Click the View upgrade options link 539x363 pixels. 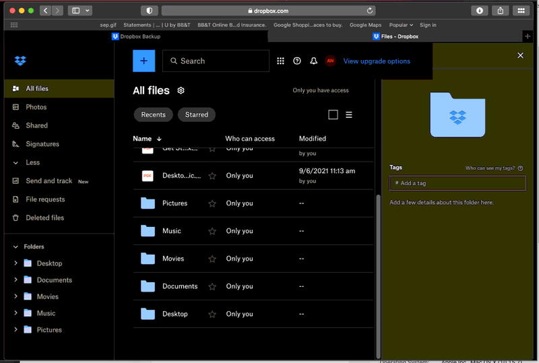[377, 61]
